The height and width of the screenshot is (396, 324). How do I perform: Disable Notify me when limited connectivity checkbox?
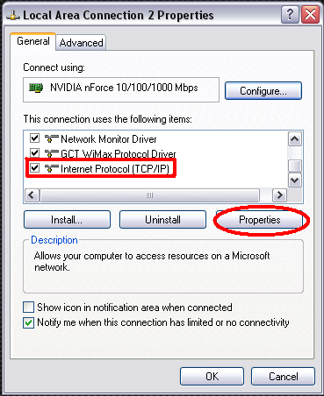point(28,323)
